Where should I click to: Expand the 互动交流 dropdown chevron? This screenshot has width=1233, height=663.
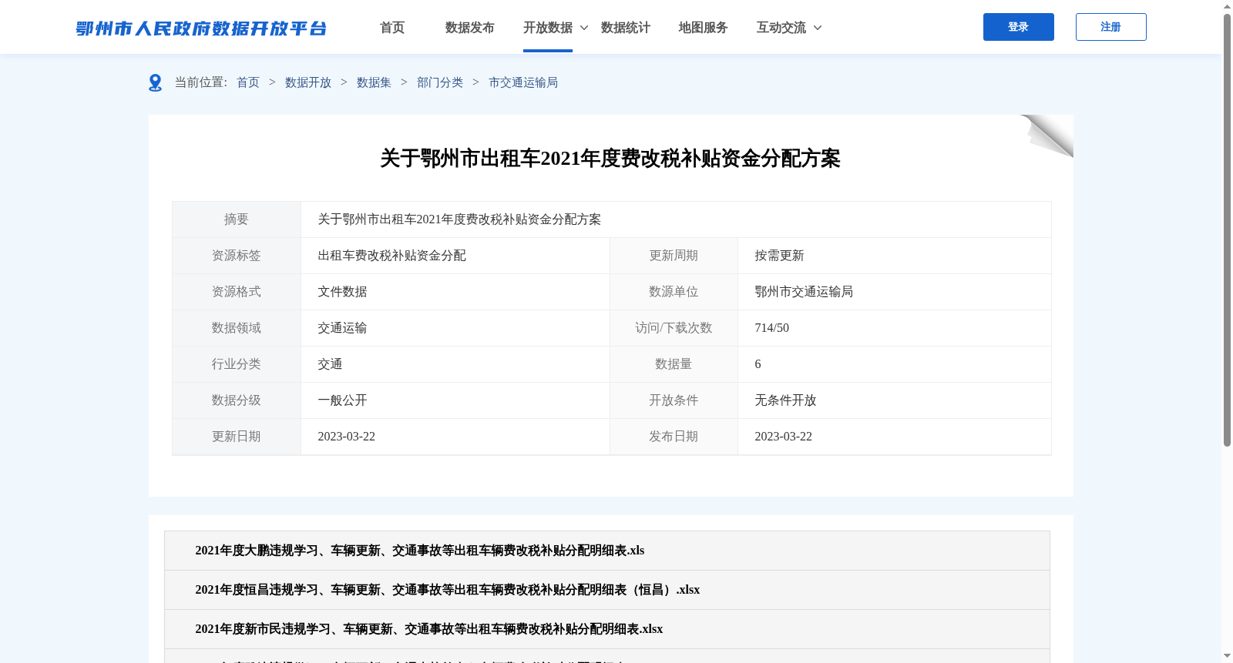(818, 28)
